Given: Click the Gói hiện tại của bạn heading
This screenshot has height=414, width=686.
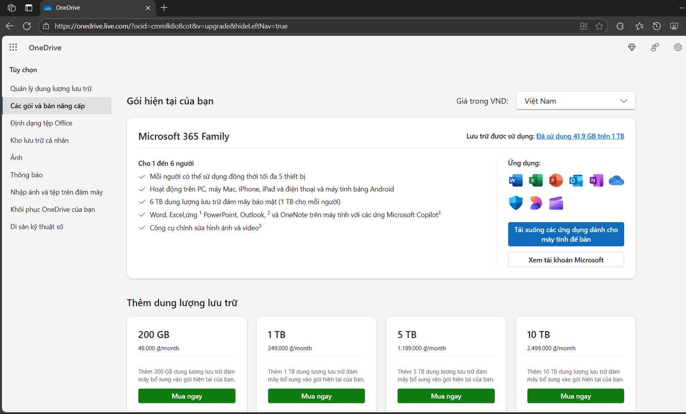Looking at the screenshot, I should click(170, 101).
